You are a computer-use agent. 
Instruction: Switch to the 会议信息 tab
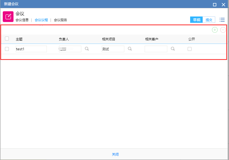coord(22,20)
